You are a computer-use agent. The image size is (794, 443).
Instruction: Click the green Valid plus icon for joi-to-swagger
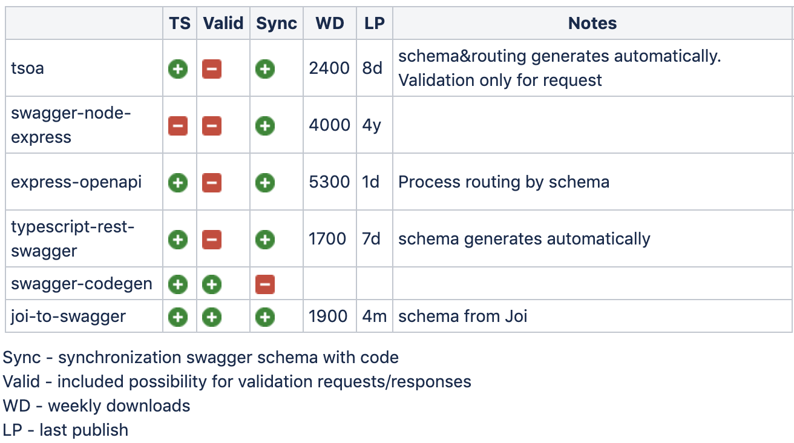[211, 317]
